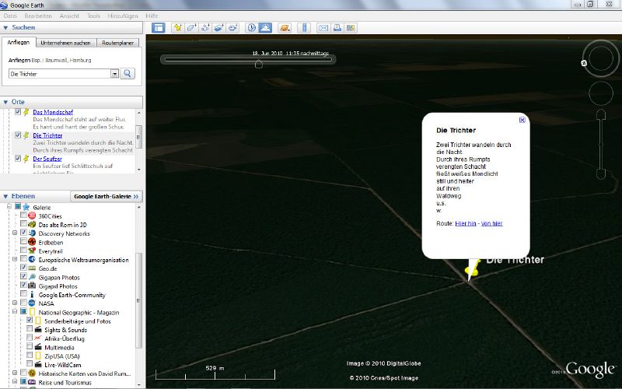Click the Gigapxl Photos camera icon

click(32, 286)
